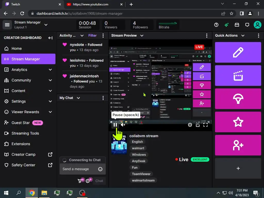
Task: Click the nyxdote followed activity entry
Action: 82,47
